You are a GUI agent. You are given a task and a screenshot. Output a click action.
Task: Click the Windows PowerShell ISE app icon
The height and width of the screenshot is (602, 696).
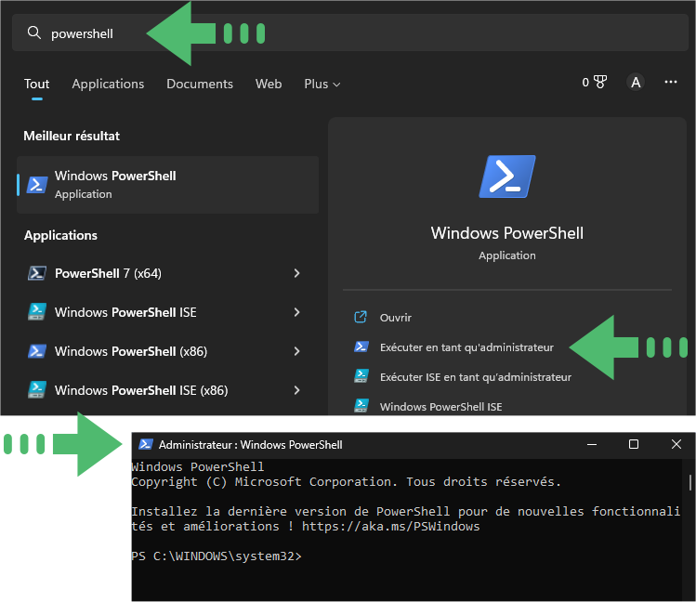(37, 312)
